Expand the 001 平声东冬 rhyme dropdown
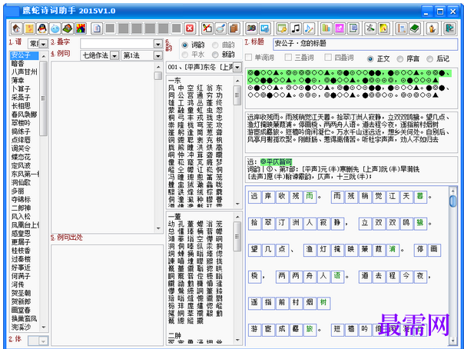Viewport: 464px width, 349px height. pyautogui.click(x=237, y=68)
